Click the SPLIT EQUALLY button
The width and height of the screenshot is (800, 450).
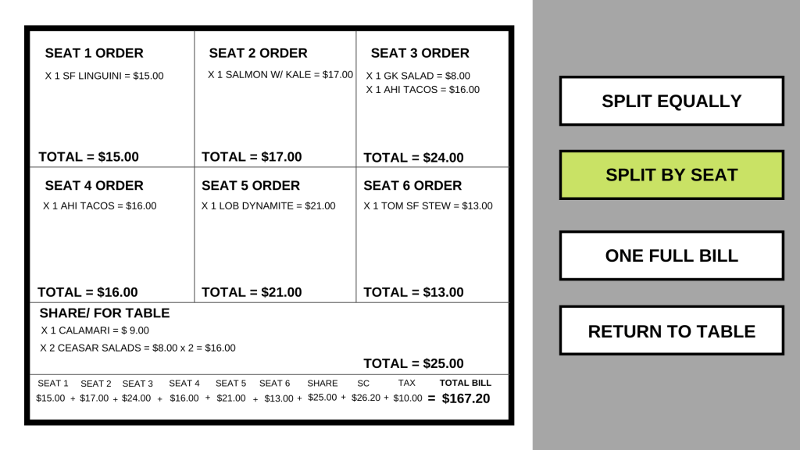coord(671,101)
